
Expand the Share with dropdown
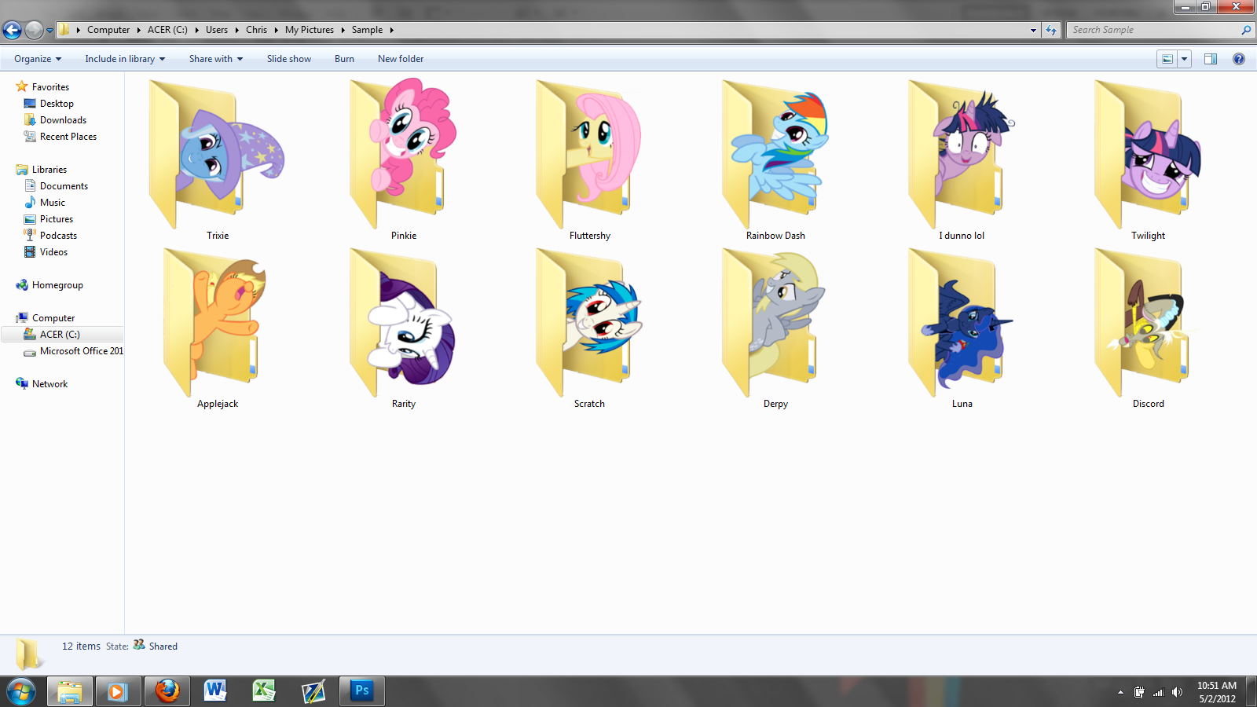[215, 58]
